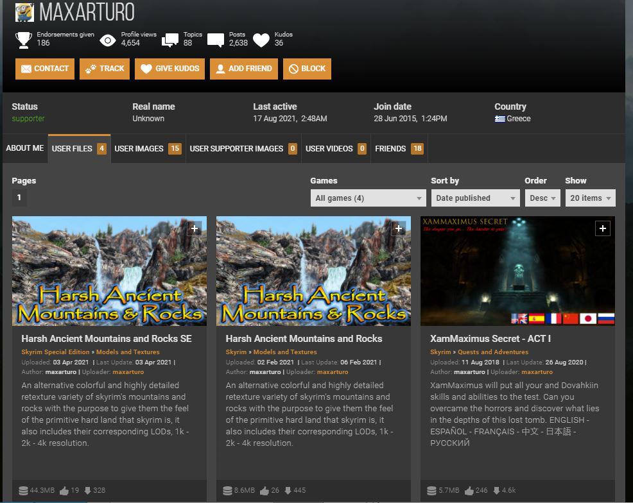The height and width of the screenshot is (503, 633).
Task: Open the 20 items show dropdown
Action: coord(590,198)
